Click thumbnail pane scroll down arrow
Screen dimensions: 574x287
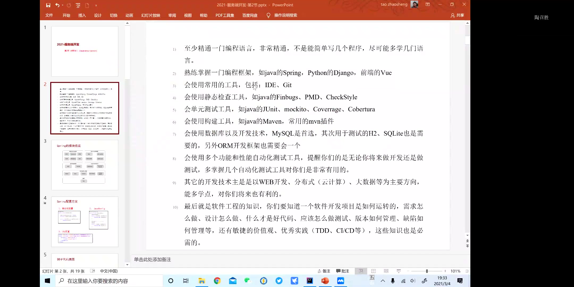click(x=127, y=265)
